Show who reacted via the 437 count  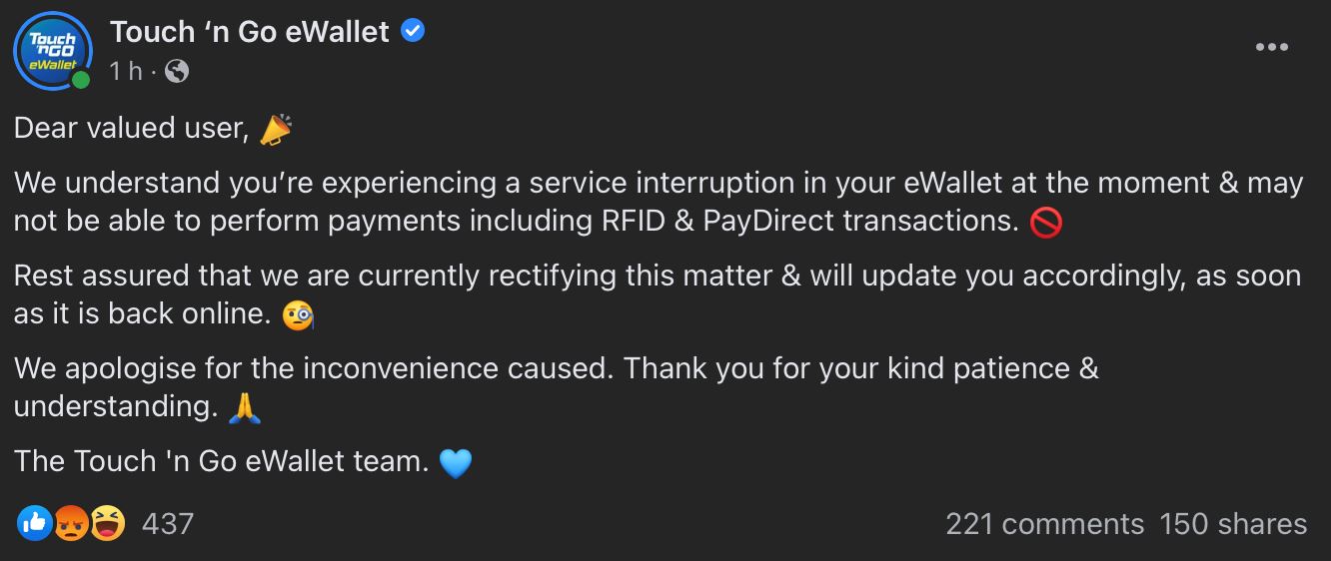(168, 523)
